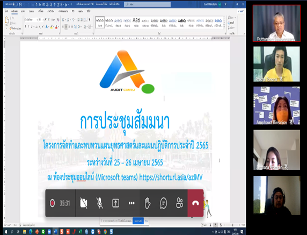
Task: Apply the large AaB Title style
Action: pyautogui.click(x=136, y=23)
